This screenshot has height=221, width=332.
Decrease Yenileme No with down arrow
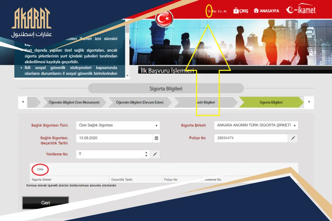(146, 156)
